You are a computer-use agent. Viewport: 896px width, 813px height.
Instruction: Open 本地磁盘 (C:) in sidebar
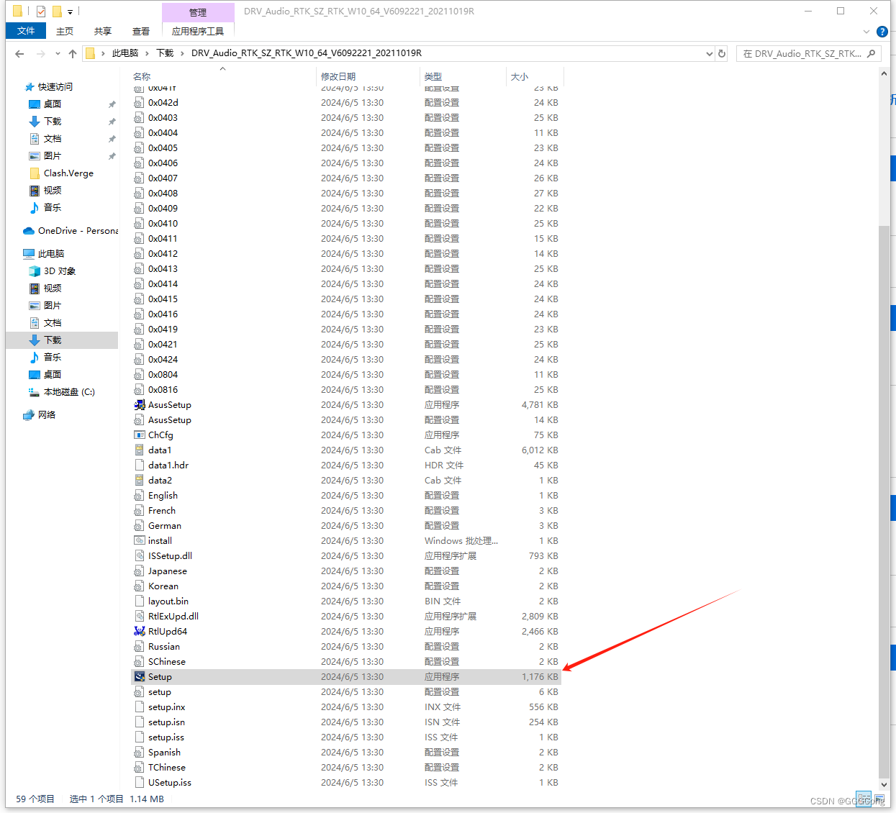[69, 392]
